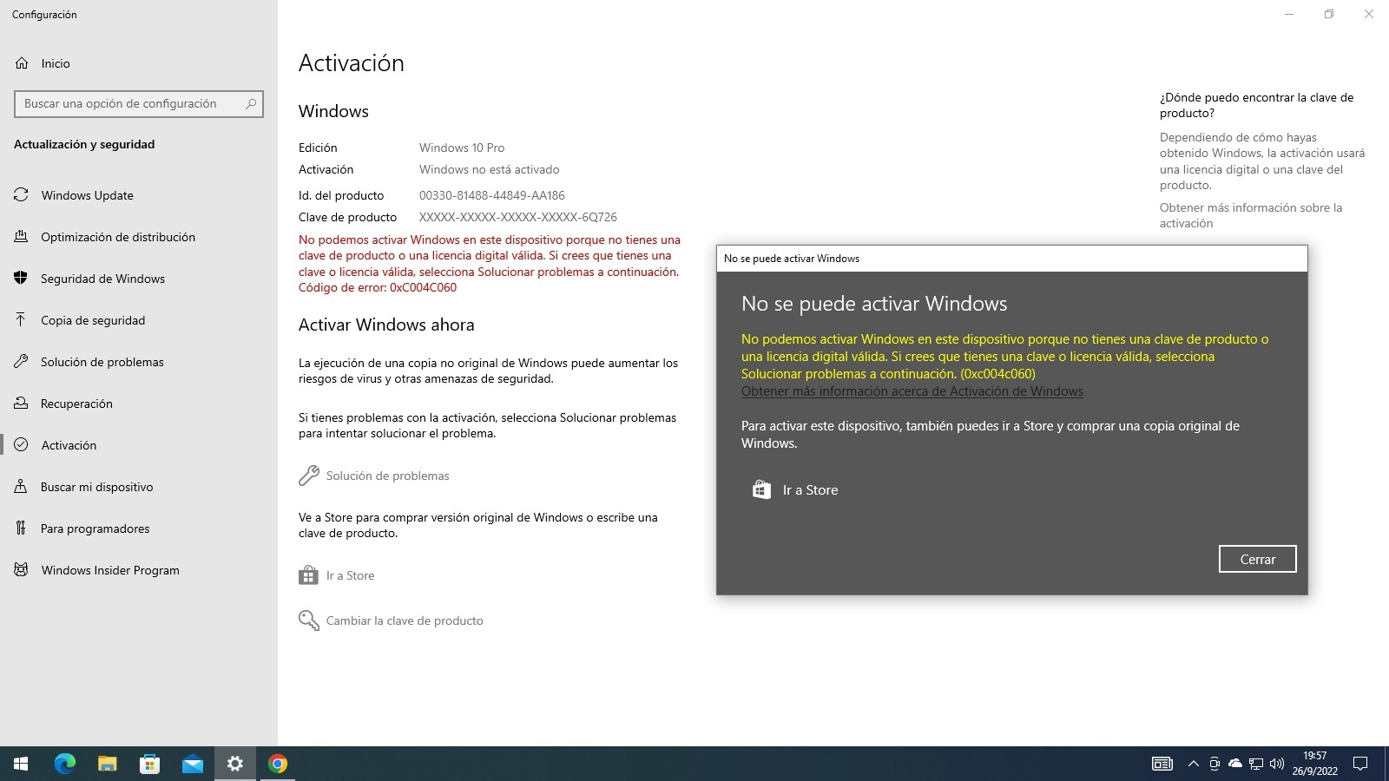Screen dimensions: 1389x781
Task: Open OneDrive cloud icon in tray
Action: tap(1234, 764)
